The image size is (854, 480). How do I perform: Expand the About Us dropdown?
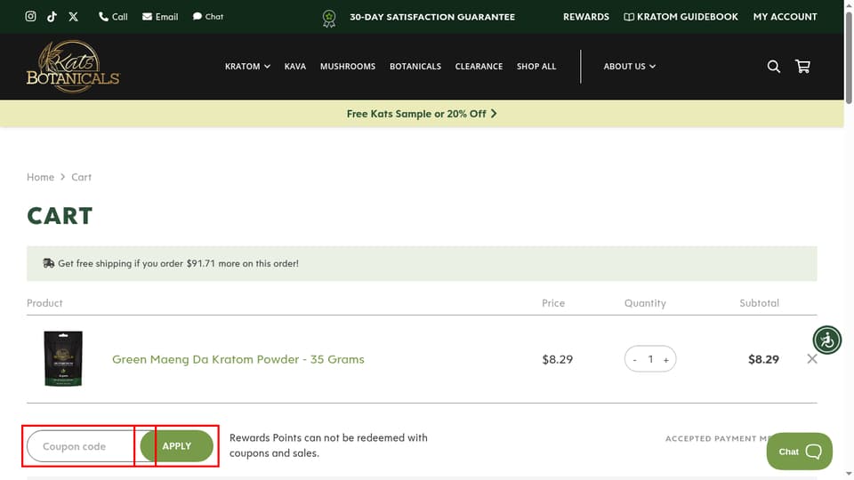point(630,67)
